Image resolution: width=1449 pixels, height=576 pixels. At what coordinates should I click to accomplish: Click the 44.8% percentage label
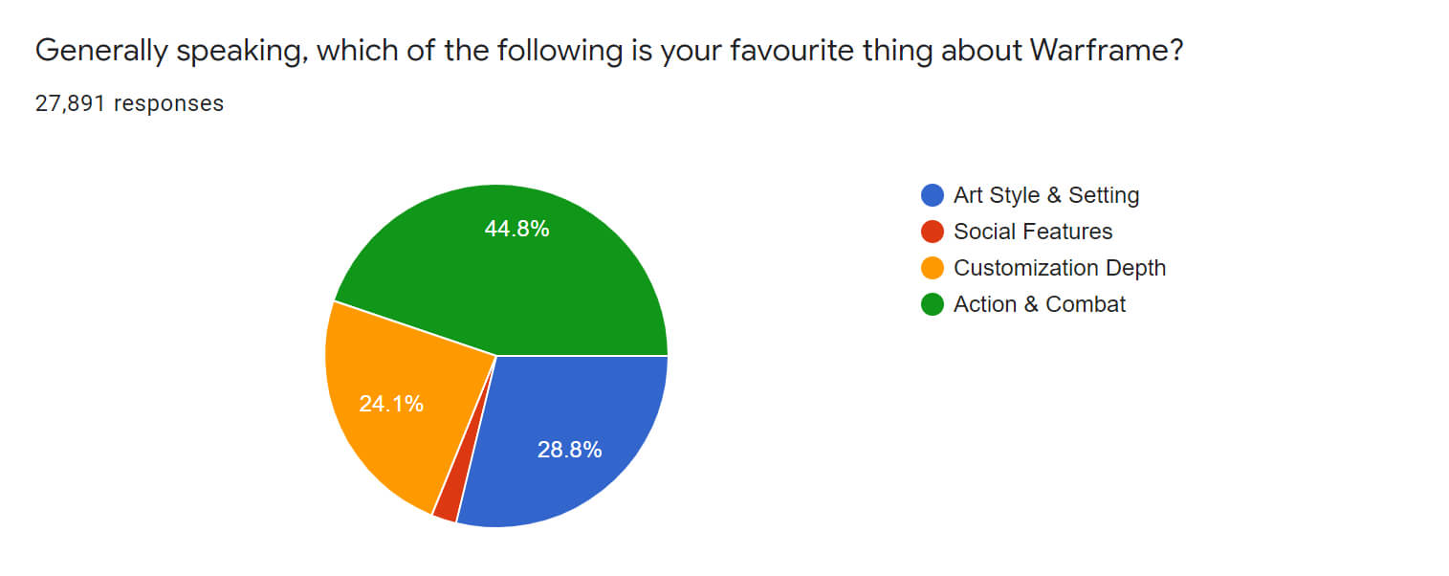coord(517,229)
